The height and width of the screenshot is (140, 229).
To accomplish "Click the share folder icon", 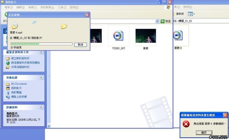I will click(8, 67).
